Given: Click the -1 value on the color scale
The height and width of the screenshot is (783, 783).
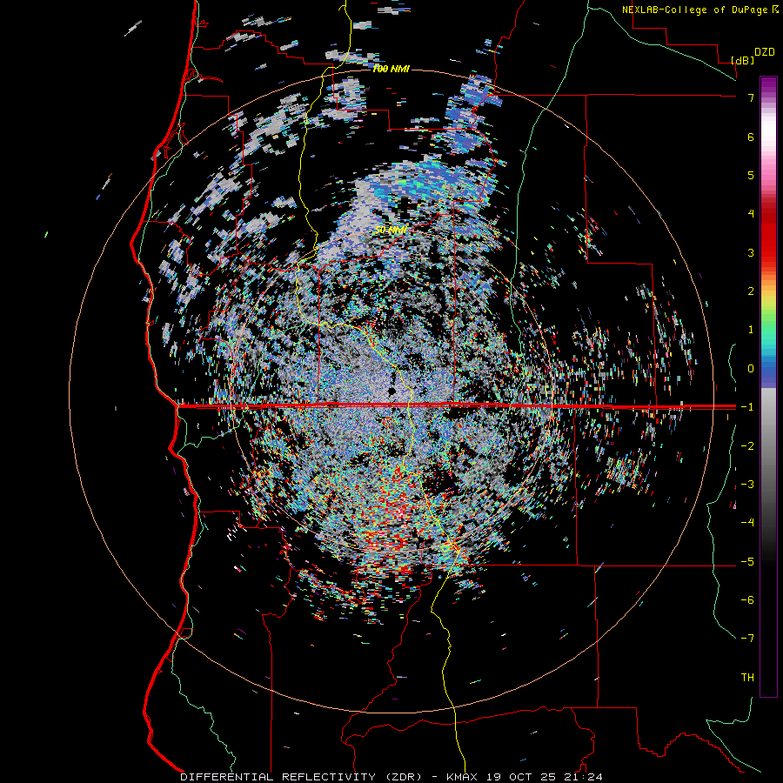Looking at the screenshot, I should pyautogui.click(x=747, y=407).
